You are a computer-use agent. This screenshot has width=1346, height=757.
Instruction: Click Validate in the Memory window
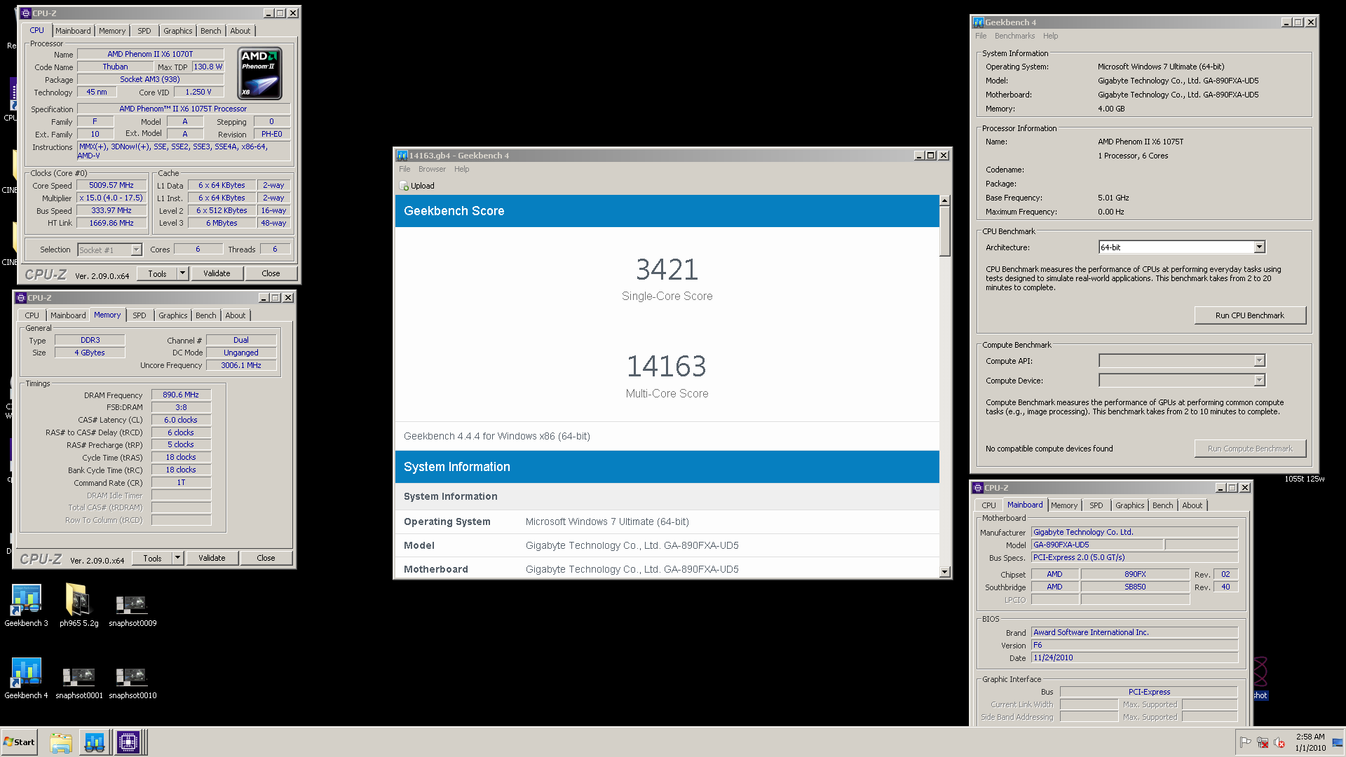click(212, 558)
